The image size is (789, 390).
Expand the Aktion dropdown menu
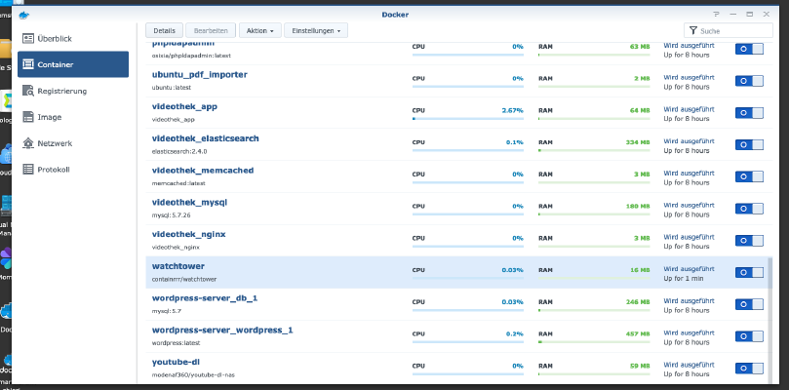tap(260, 30)
